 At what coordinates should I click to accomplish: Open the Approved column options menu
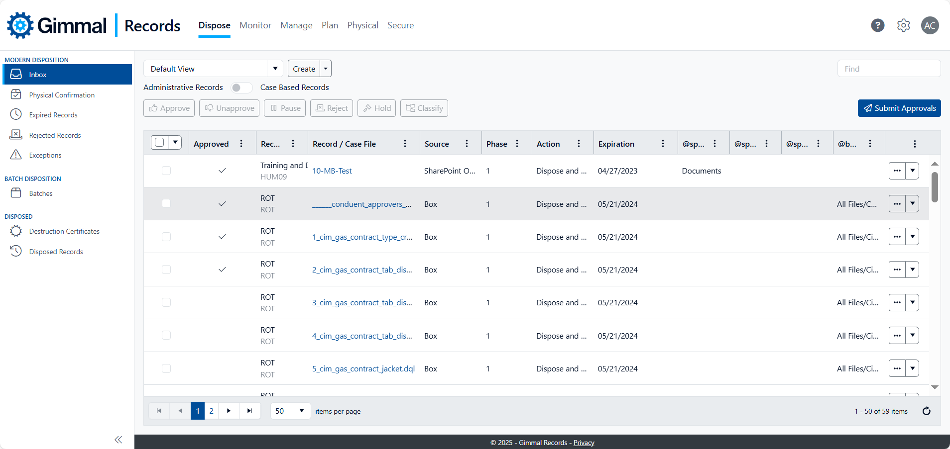[x=241, y=144]
